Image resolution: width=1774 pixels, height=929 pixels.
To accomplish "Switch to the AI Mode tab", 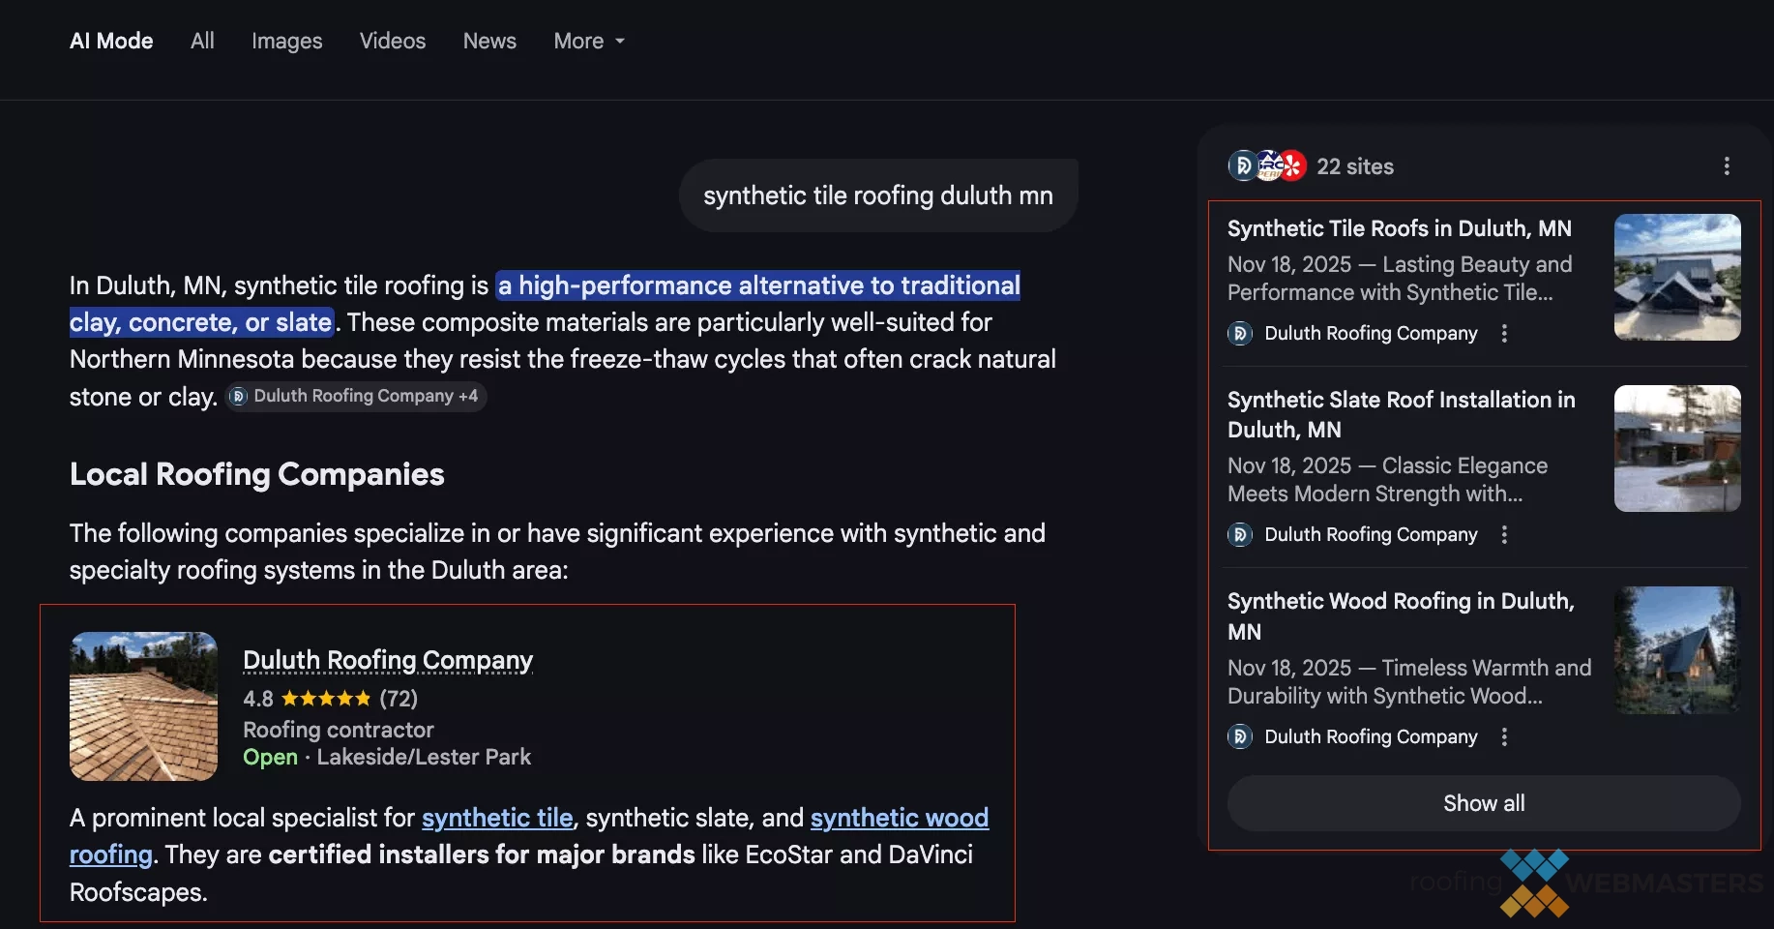I will click(x=111, y=41).
